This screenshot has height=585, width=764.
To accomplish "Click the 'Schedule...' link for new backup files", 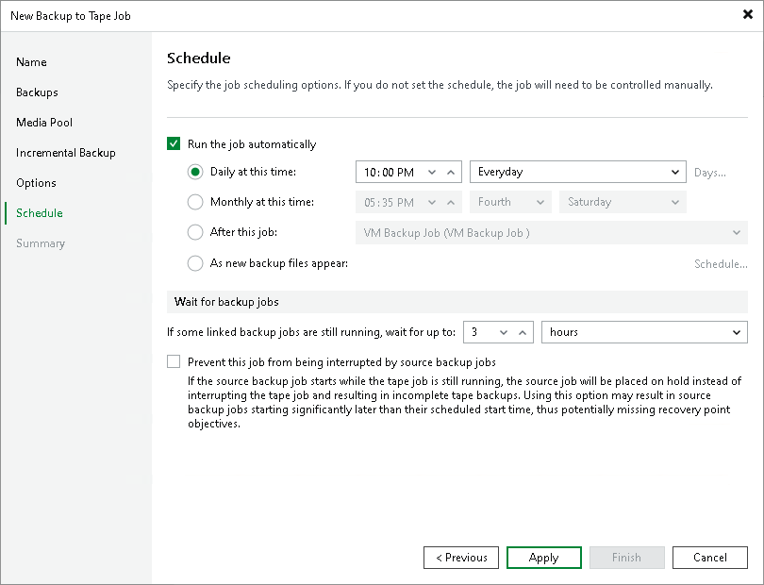I will click(720, 263).
